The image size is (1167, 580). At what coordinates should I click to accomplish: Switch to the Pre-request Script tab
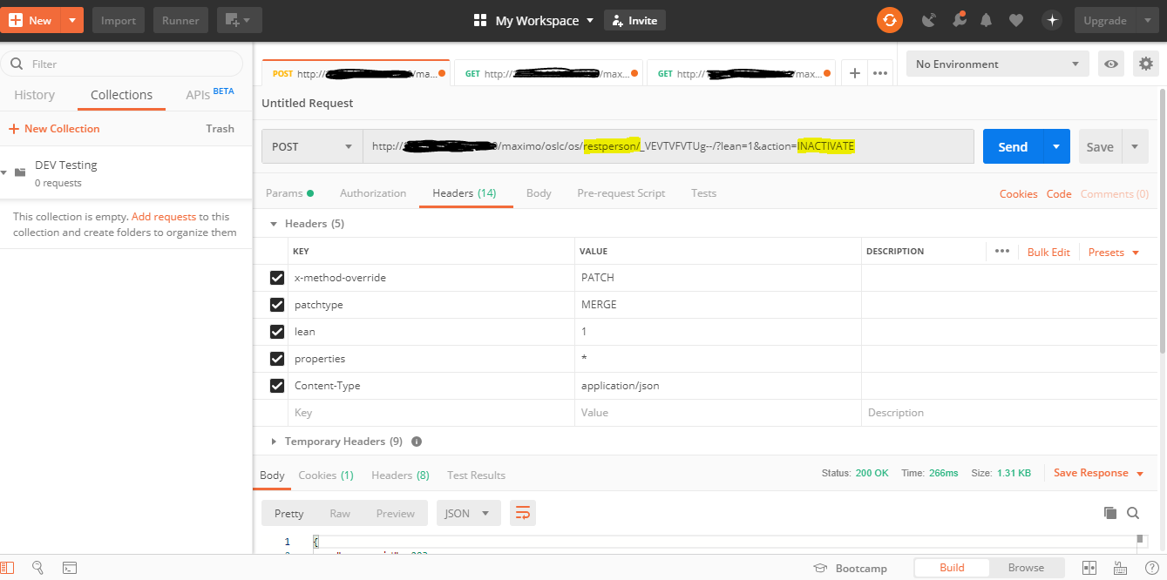pyautogui.click(x=621, y=192)
